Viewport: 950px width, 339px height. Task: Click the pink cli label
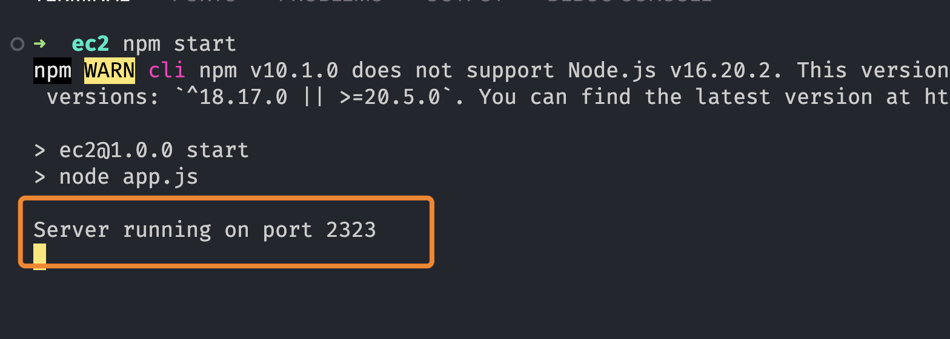point(167,71)
